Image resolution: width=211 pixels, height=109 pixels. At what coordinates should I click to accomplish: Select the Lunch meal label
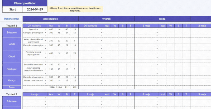12,44
